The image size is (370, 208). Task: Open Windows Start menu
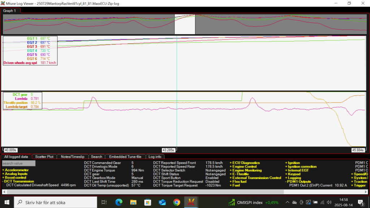pos(7,202)
